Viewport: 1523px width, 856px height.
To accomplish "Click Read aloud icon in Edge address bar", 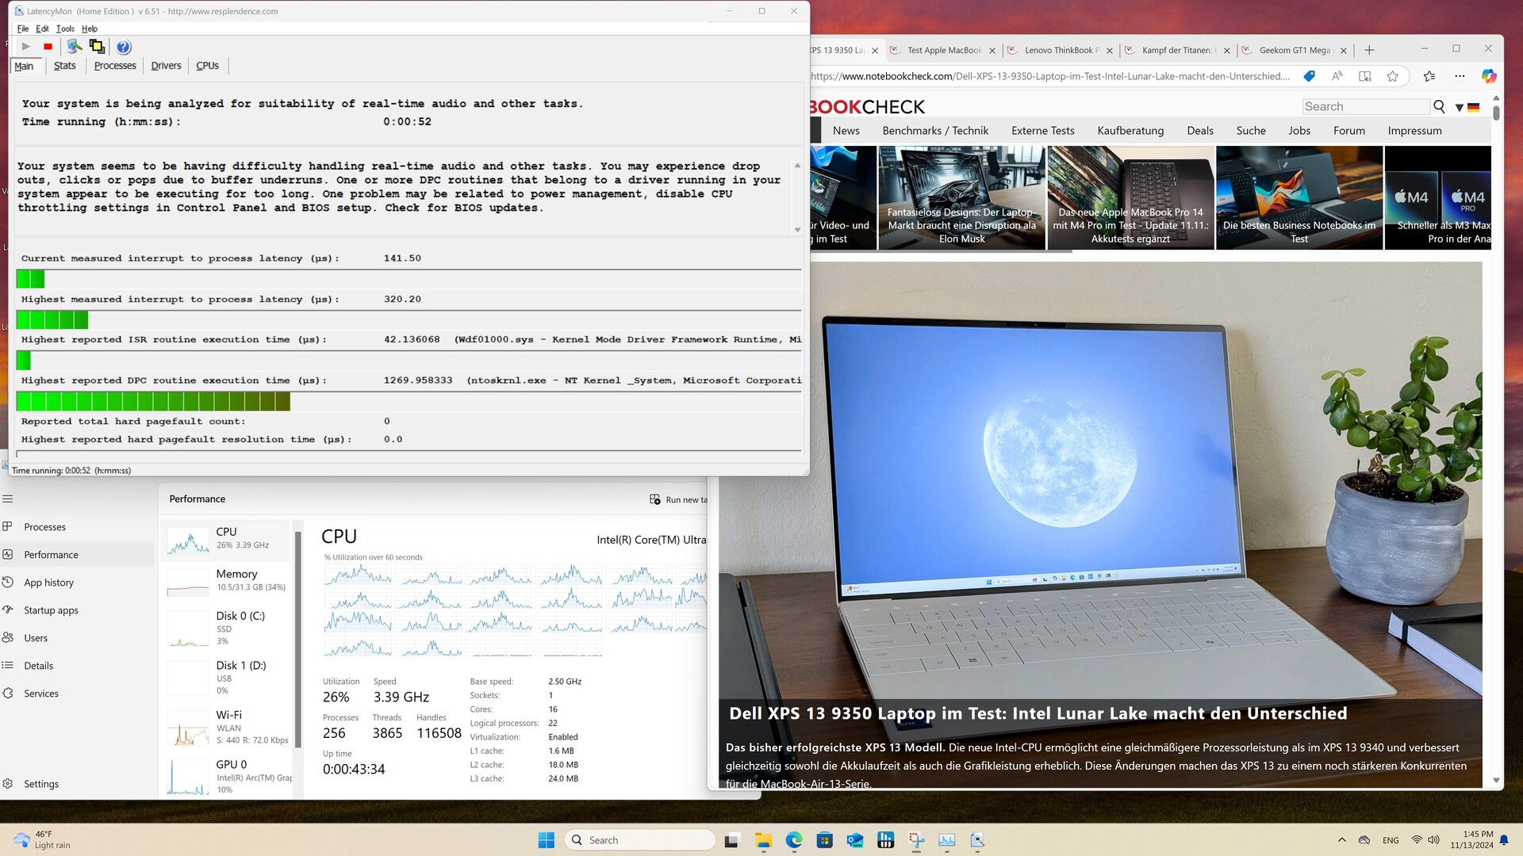I will (1337, 76).
